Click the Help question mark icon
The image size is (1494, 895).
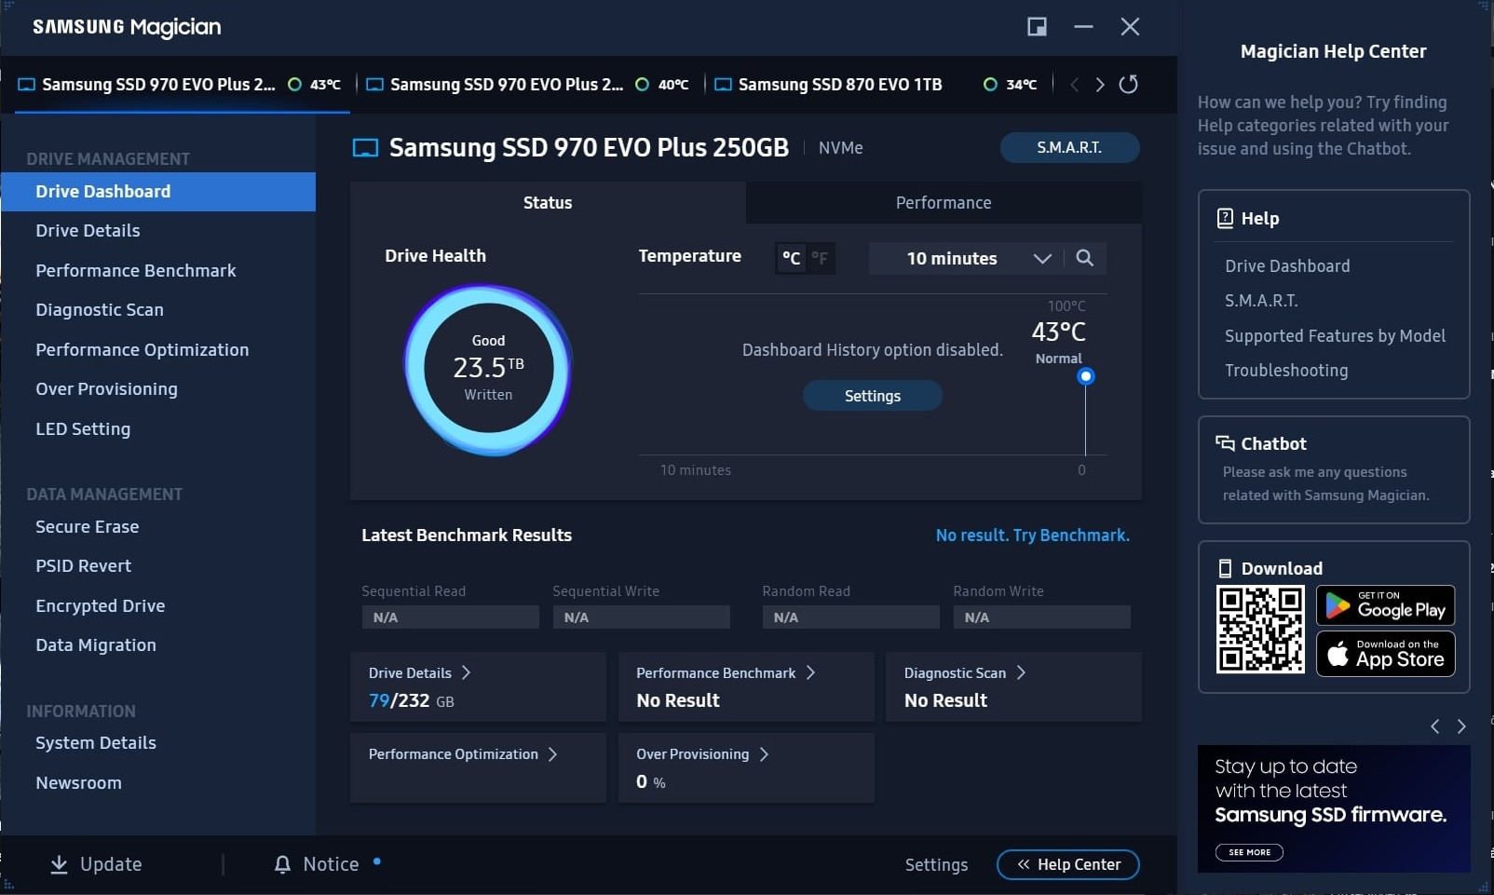pos(1225,218)
